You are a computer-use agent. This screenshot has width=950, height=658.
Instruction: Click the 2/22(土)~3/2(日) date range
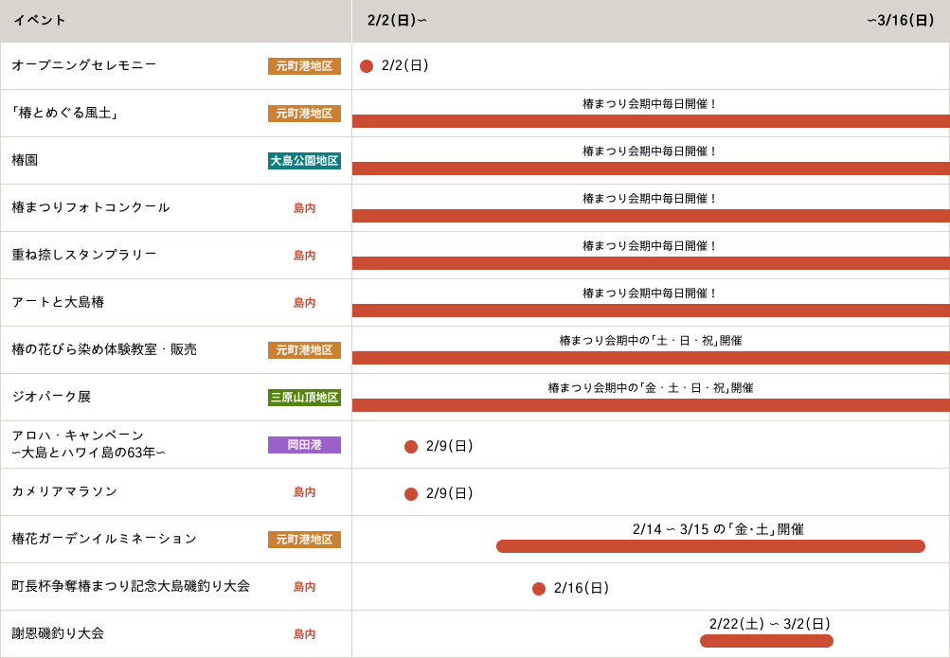(x=769, y=624)
